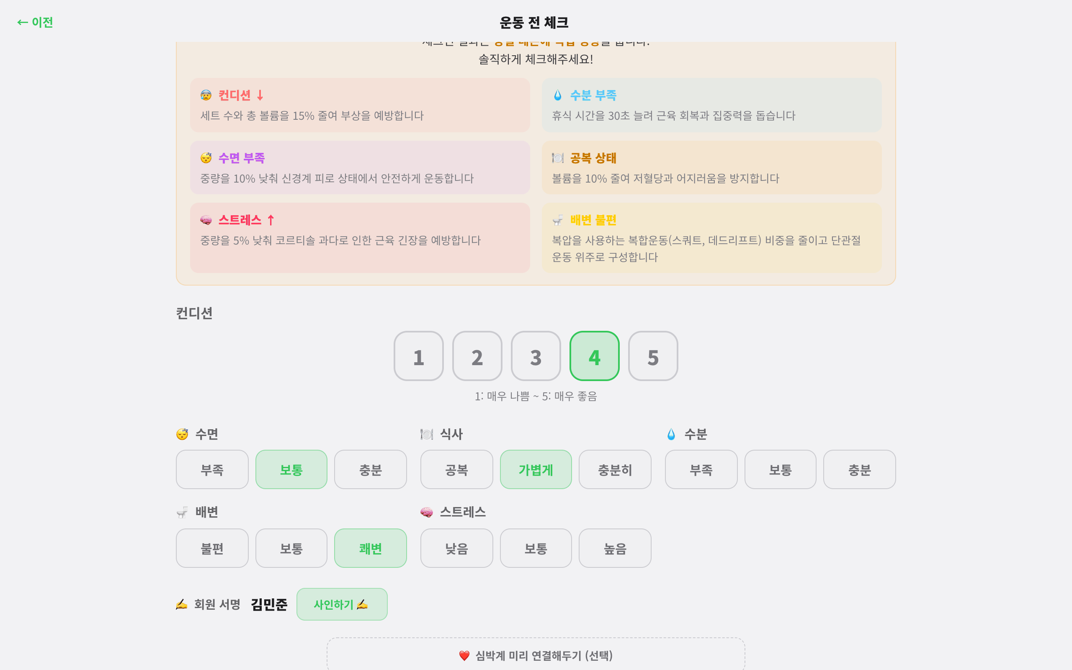This screenshot has width=1072, height=670.
Task: Click the scale hint 1: 매우 나쁨 ~ 5: 매우 좋음
Action: point(536,396)
